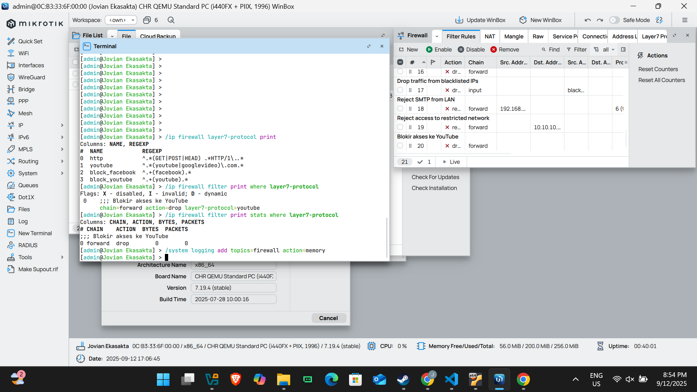Expand the Firewall window dropdown chevron

437,36
